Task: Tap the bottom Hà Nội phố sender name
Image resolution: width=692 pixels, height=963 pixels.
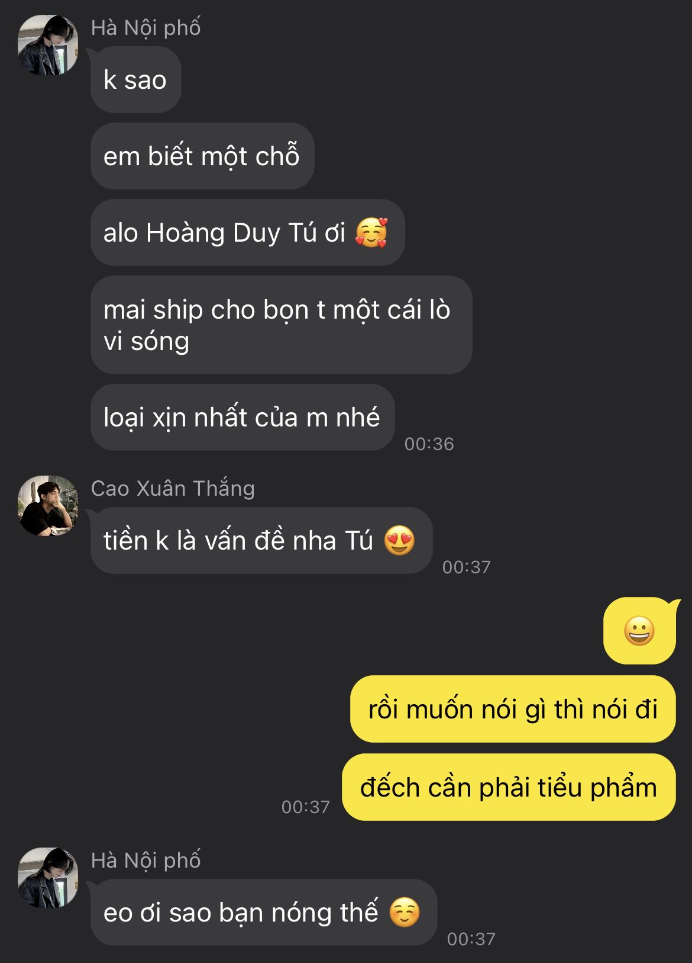Action: [x=145, y=861]
